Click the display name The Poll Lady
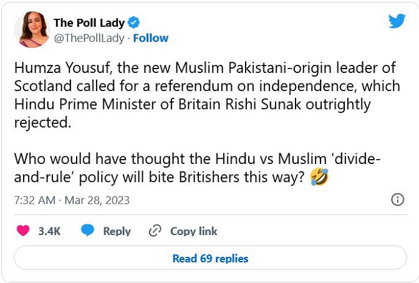 [x=89, y=23]
